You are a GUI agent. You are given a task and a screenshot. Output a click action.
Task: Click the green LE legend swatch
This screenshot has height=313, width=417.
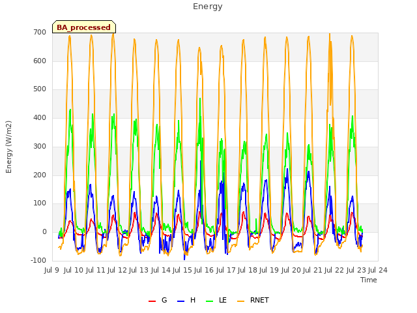210,301
